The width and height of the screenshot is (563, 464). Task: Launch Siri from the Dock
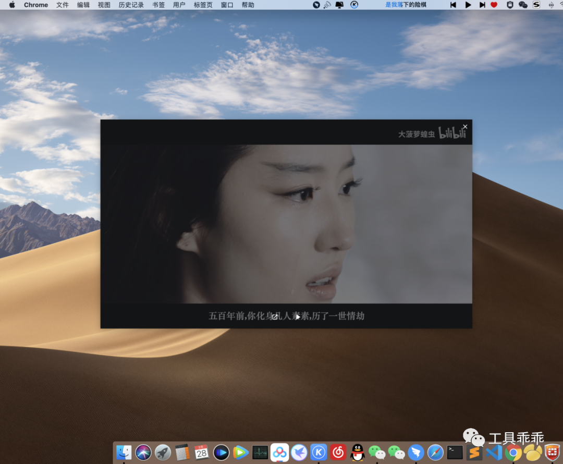[x=143, y=452]
